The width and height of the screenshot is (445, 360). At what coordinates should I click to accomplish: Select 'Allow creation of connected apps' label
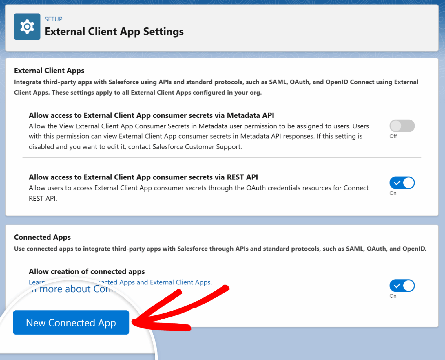(x=87, y=271)
